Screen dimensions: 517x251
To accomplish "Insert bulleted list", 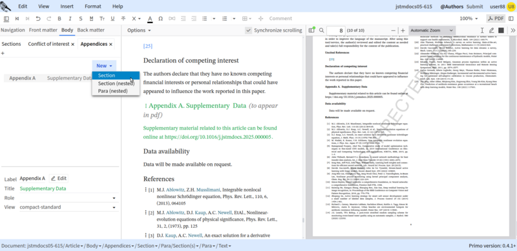I will [x=204, y=19].
